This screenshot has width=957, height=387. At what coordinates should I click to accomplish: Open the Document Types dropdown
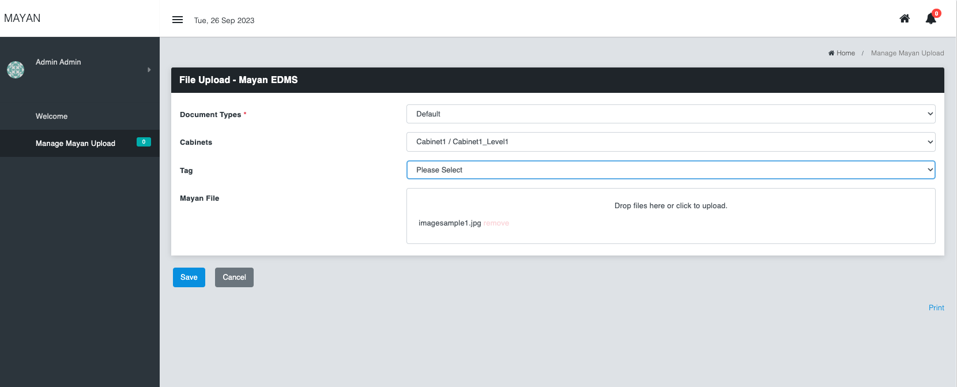670,114
